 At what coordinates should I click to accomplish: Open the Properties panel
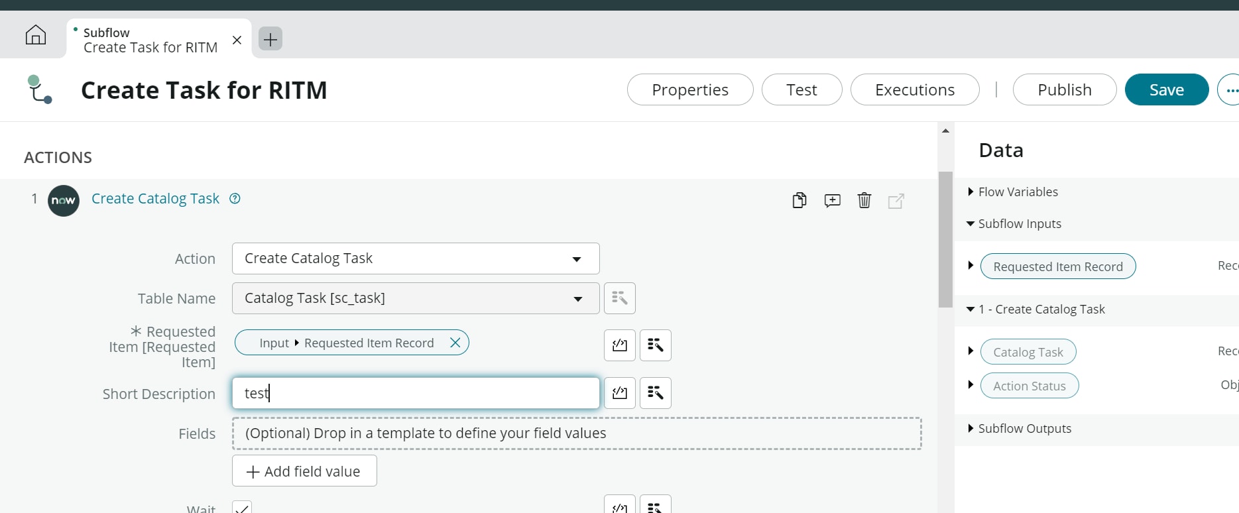(690, 89)
